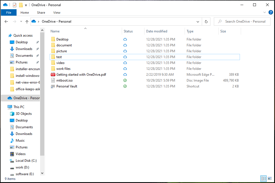Click the OneDrive cloud icon in address bar
The width and height of the screenshot is (275, 183).
pos(33,21)
